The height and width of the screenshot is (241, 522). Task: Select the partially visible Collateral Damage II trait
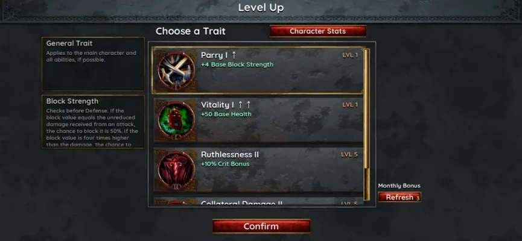(258, 201)
